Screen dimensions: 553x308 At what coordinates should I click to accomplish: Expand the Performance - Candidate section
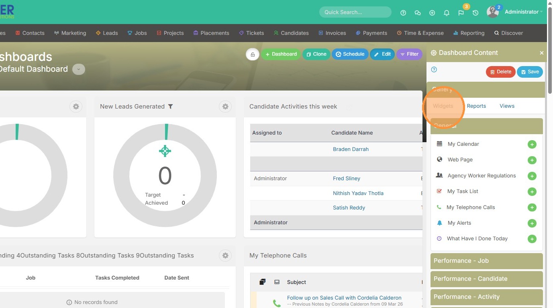[x=486, y=279]
